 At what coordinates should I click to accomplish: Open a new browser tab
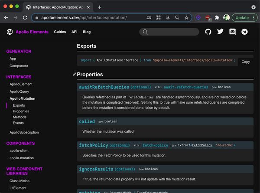click(99, 7)
